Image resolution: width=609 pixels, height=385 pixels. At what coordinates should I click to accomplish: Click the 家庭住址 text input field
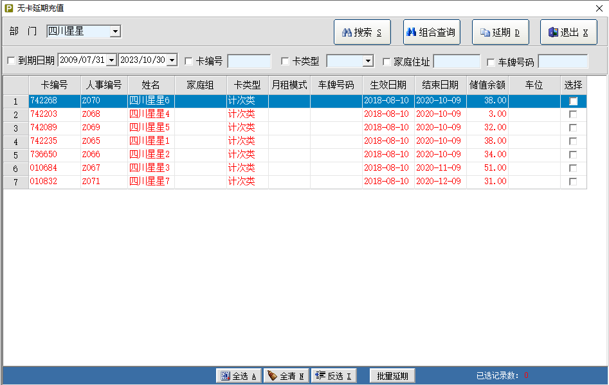[x=457, y=62]
